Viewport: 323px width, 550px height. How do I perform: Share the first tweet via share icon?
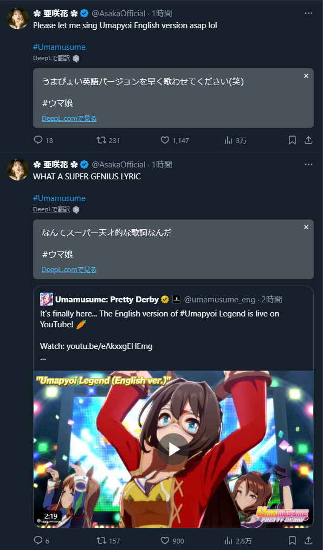pos(308,140)
